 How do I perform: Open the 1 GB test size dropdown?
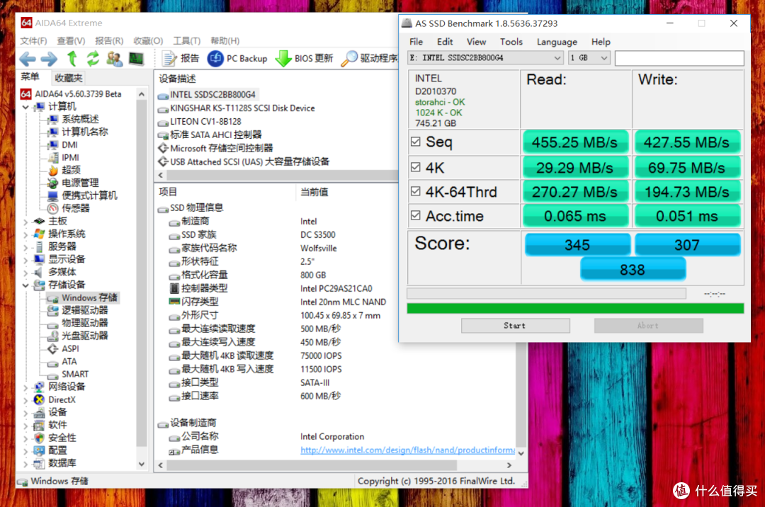pos(589,58)
